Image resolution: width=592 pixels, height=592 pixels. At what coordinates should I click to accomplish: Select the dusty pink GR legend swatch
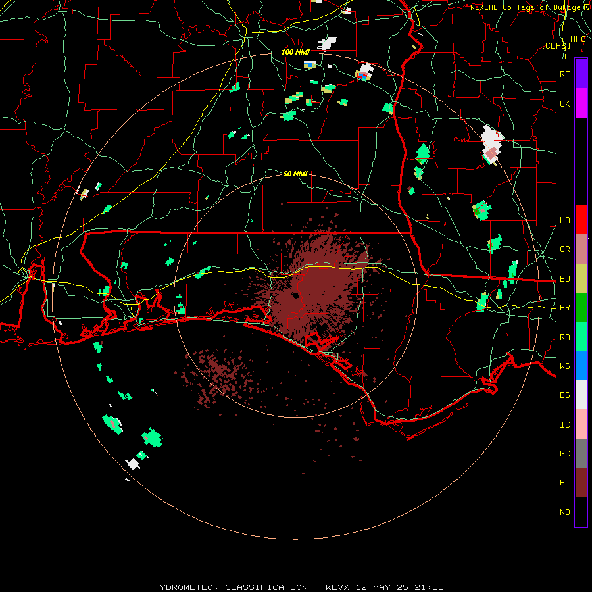(581, 249)
